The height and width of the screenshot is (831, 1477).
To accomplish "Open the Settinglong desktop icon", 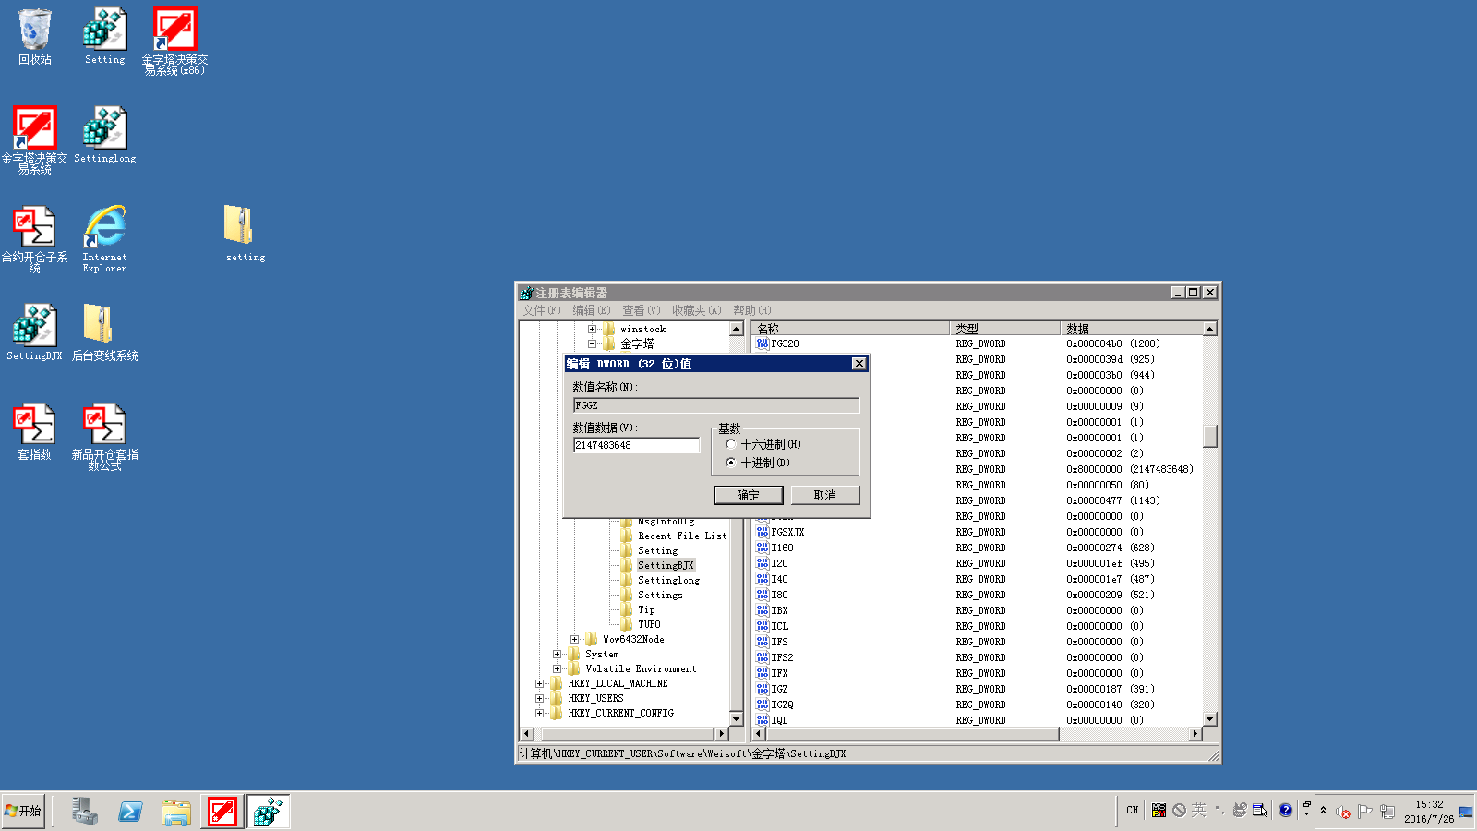I will point(104,129).
